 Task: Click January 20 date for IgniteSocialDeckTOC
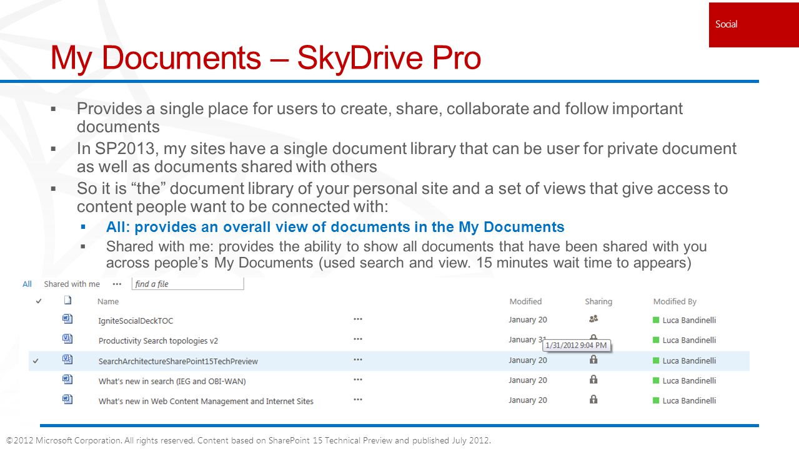click(x=528, y=320)
